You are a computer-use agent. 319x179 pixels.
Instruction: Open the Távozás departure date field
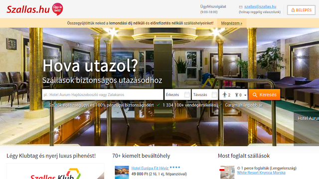click(205, 94)
